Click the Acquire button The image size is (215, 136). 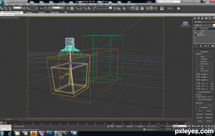(209, 121)
